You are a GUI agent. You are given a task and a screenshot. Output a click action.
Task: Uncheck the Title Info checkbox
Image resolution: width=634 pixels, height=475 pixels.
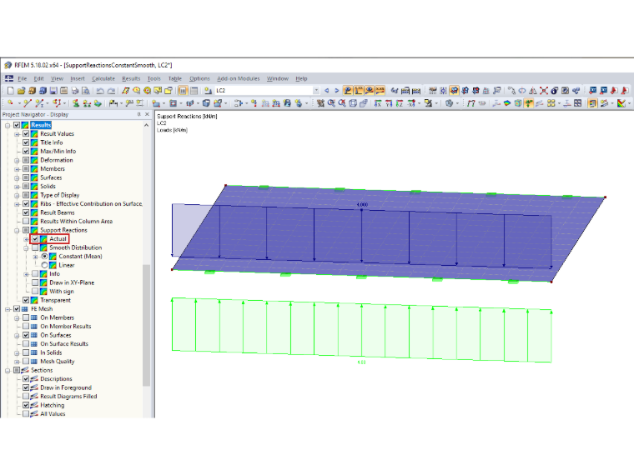(26, 142)
